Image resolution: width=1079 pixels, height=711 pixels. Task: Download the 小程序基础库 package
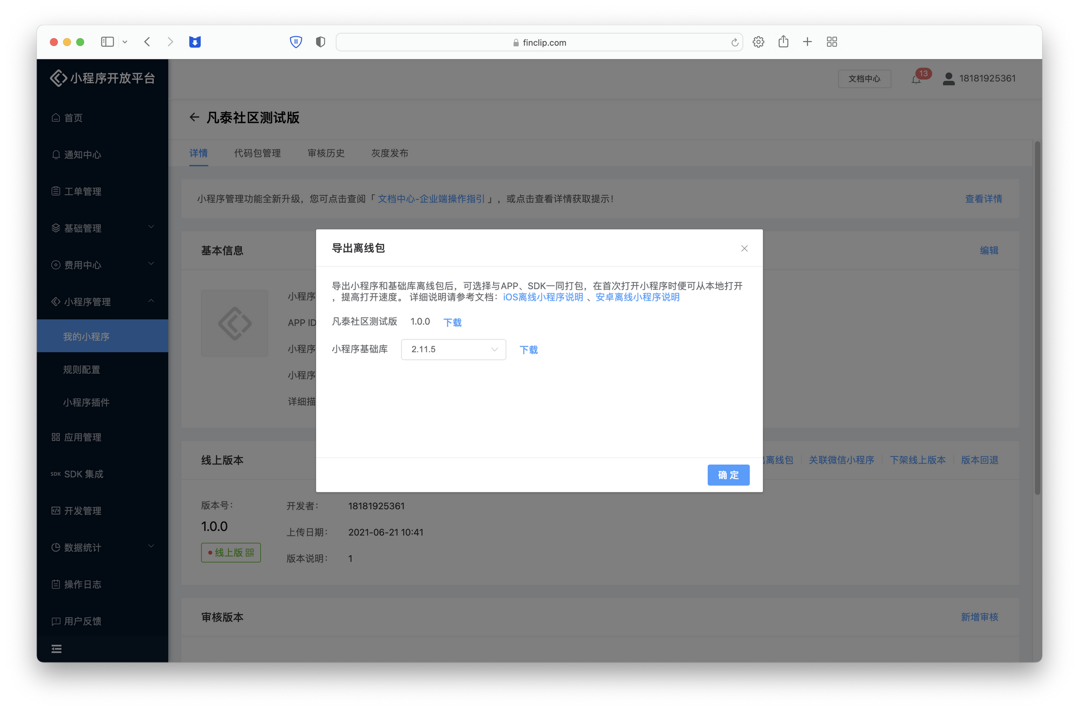528,350
